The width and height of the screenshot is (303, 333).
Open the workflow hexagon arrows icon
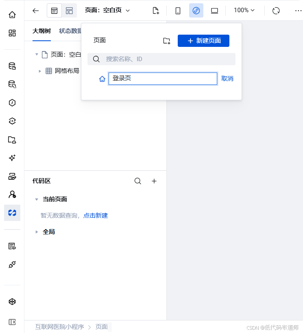pyautogui.click(x=12, y=121)
